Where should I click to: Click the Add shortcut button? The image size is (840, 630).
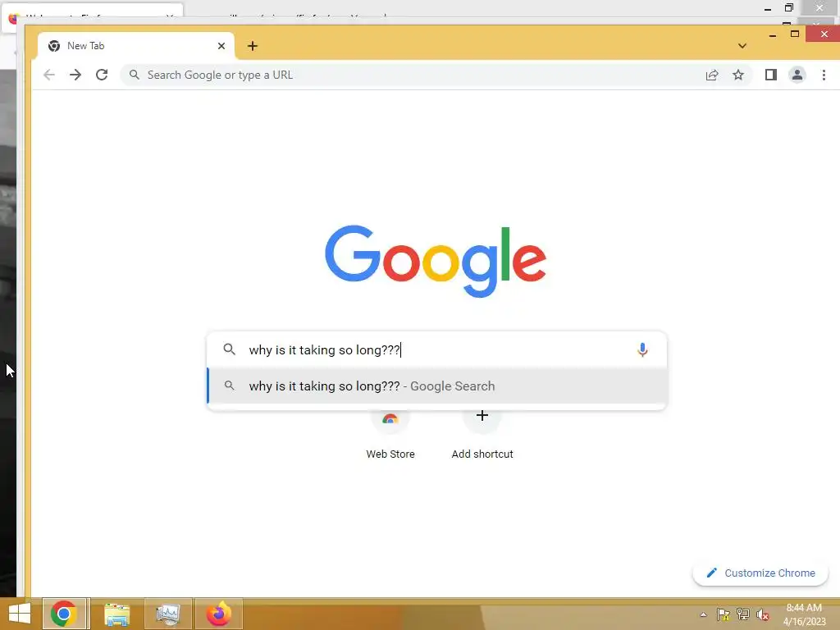(x=482, y=434)
